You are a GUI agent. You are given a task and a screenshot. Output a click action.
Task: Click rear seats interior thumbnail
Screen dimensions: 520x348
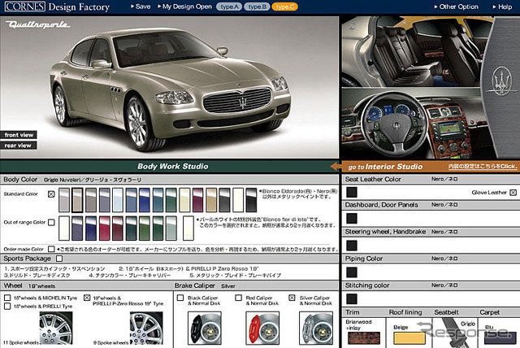click(x=411, y=52)
